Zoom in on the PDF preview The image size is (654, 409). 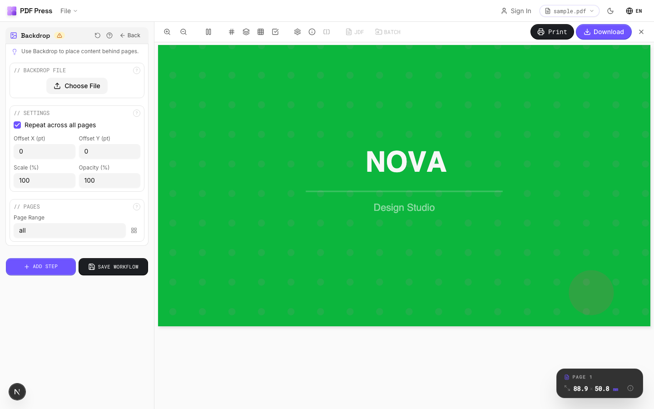click(167, 32)
